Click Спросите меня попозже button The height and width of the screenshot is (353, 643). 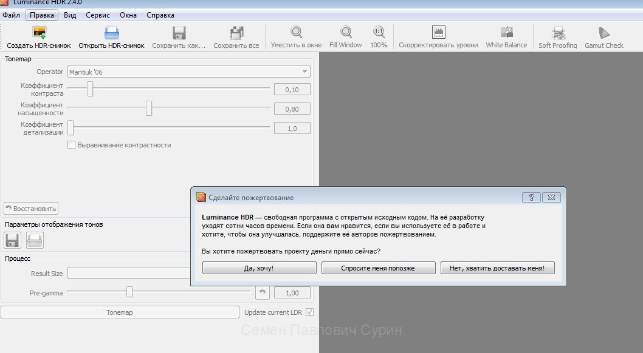[x=378, y=268]
